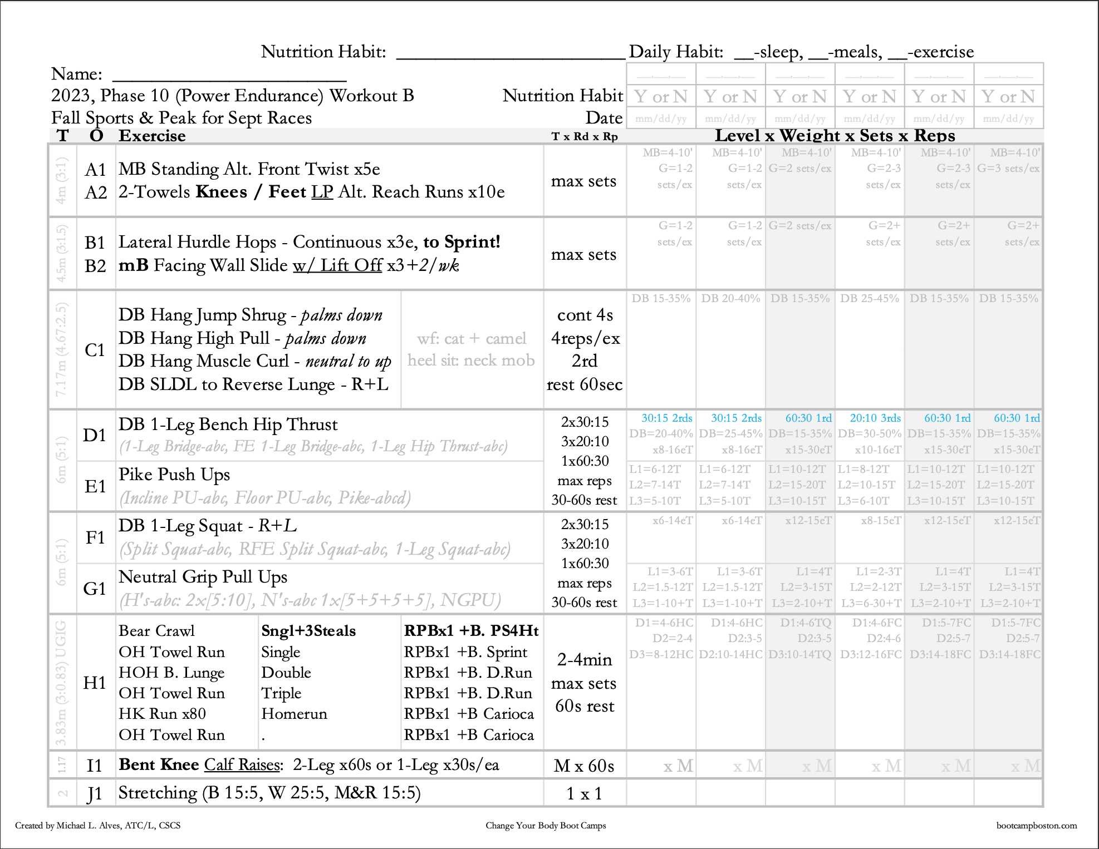Click the 'Date' row label
Image resolution: width=1099 pixels, height=849 pixels.
click(604, 118)
